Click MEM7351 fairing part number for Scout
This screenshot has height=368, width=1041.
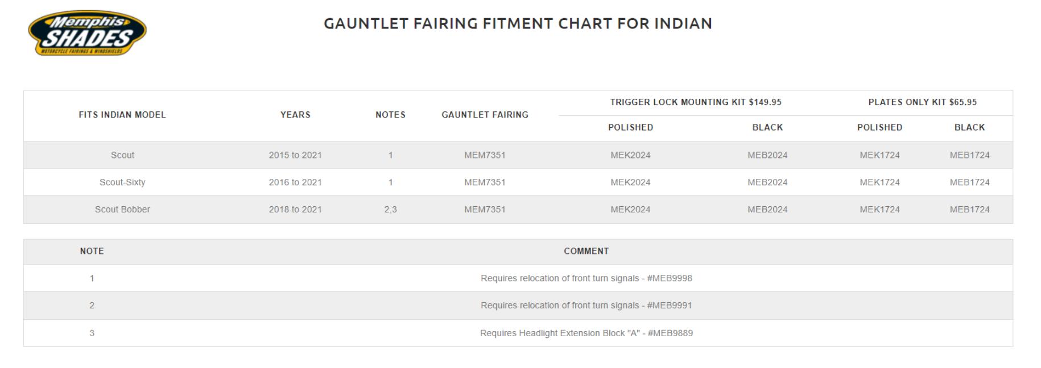click(485, 155)
